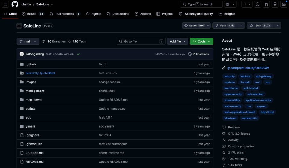View repository Activity
This screenshot has height=168, width=289.
233,140
